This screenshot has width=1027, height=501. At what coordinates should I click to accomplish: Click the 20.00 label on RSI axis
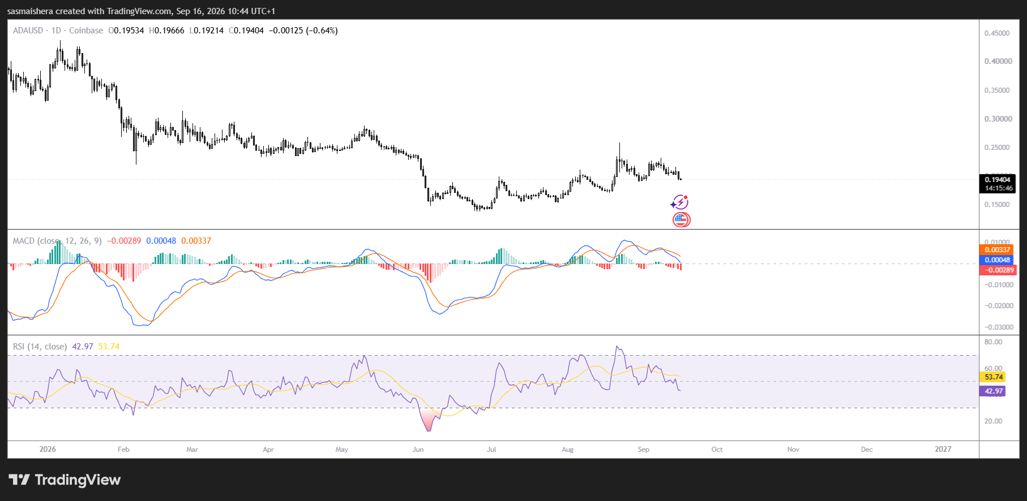(993, 421)
